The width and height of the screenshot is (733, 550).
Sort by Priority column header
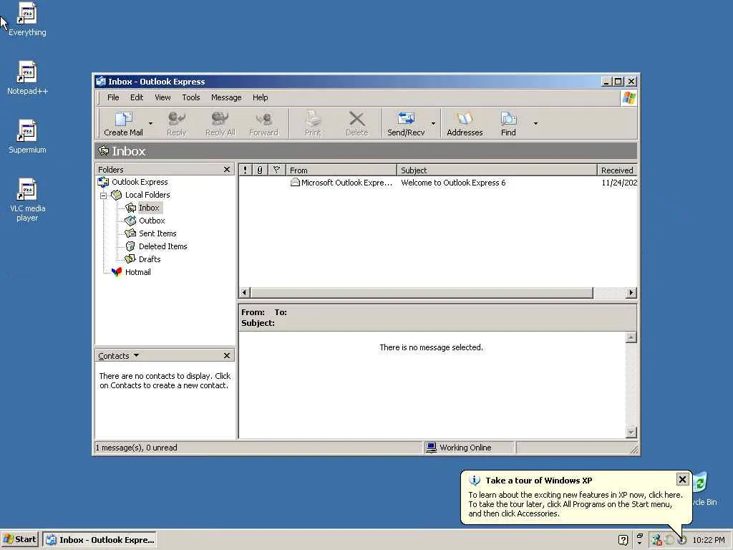click(x=246, y=170)
